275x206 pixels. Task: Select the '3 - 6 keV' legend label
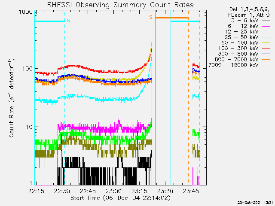245,21
